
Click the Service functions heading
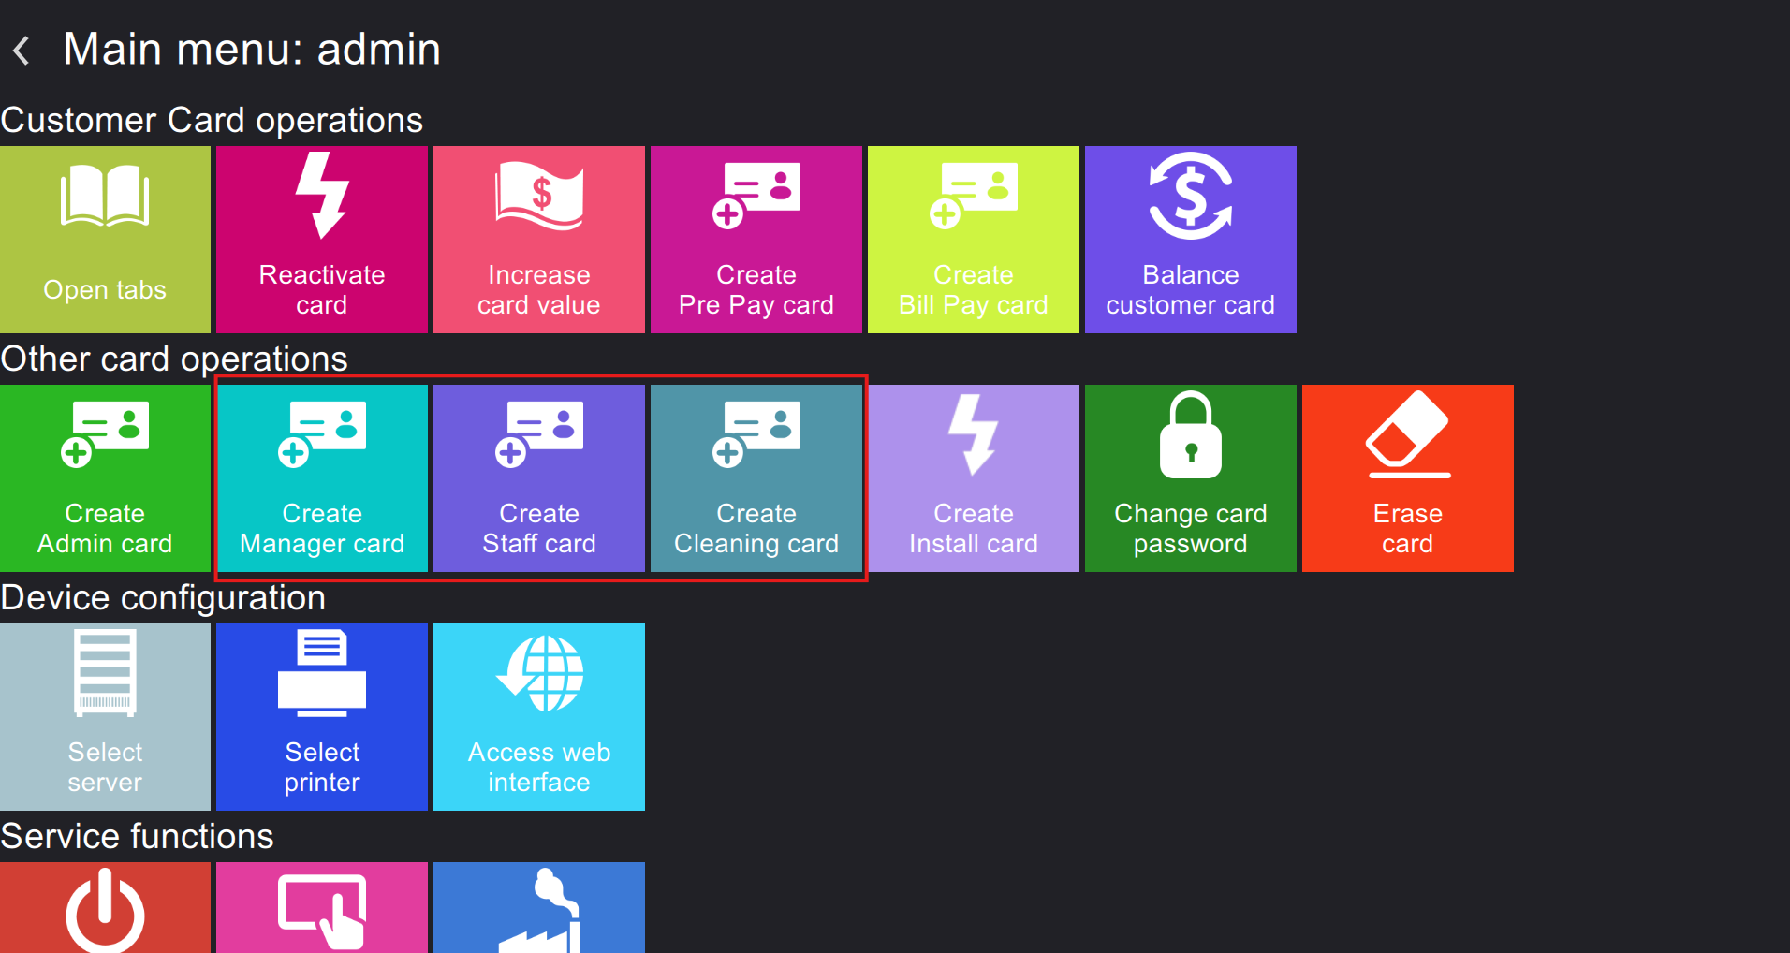pos(137,836)
